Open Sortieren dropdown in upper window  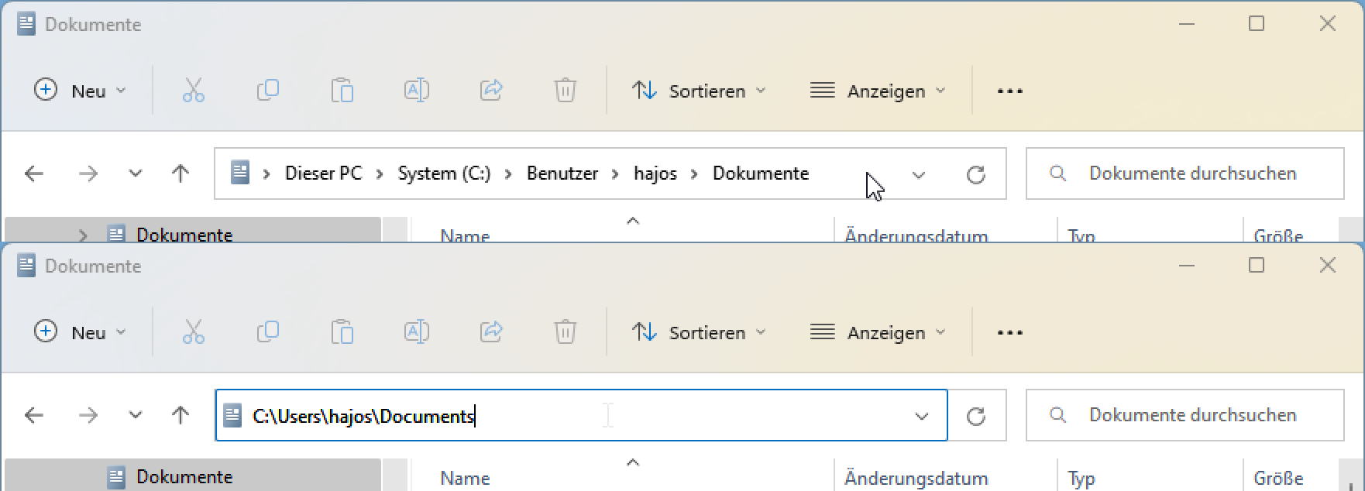699,91
